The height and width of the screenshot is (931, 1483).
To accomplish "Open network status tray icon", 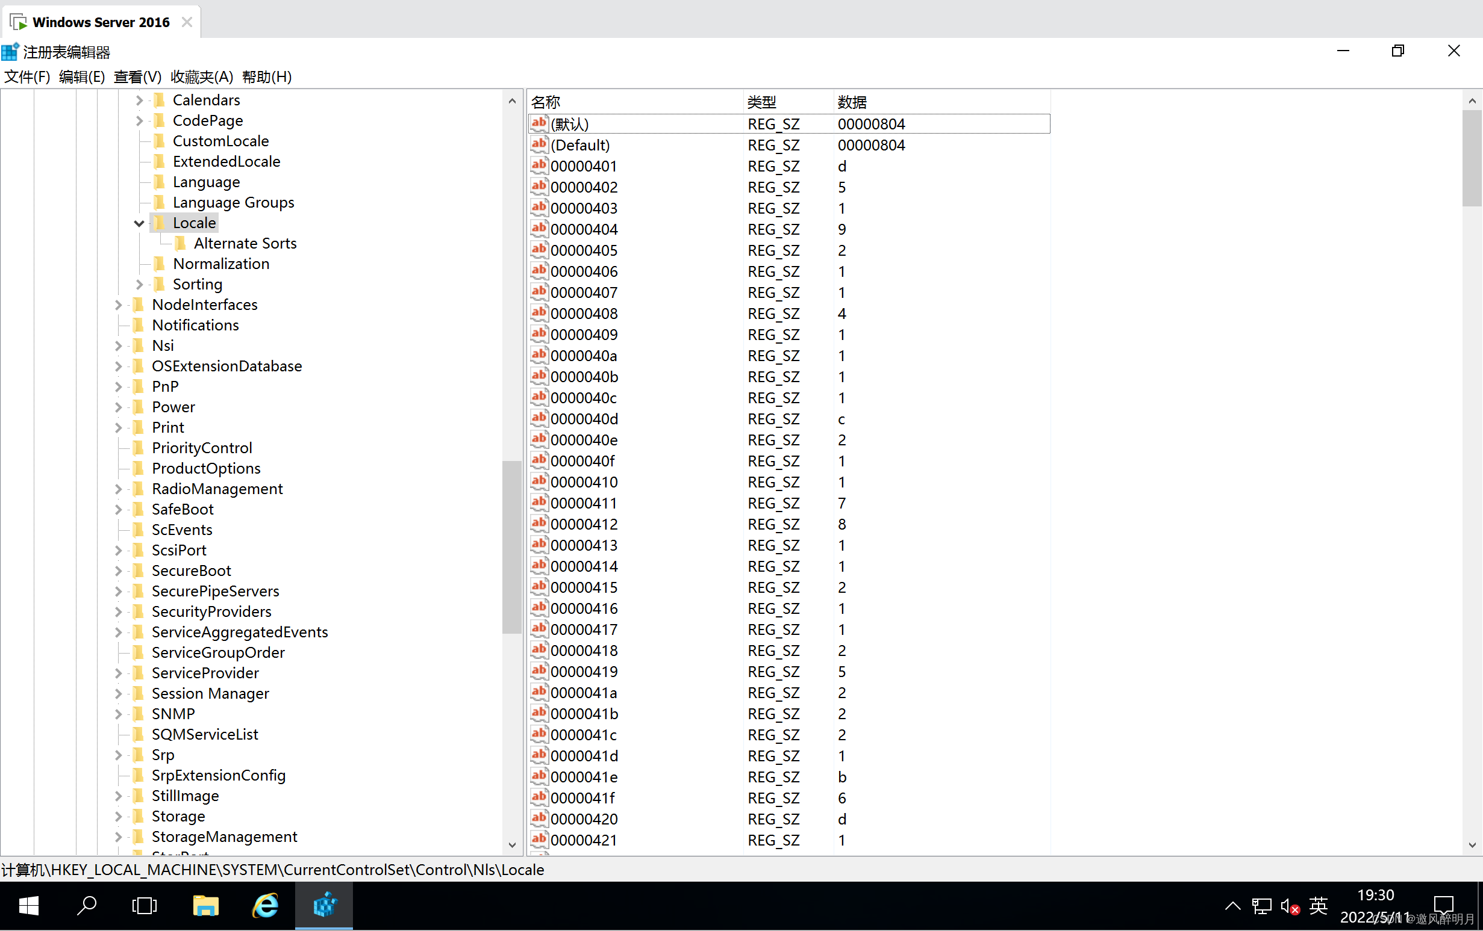I will point(1261,906).
